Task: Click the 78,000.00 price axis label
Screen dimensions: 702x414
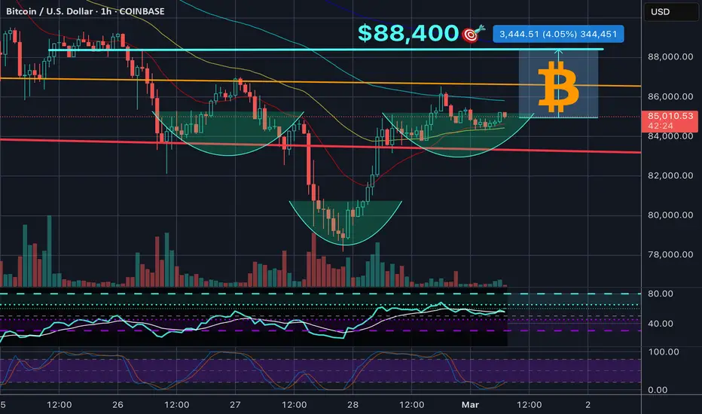Action: tap(670, 254)
